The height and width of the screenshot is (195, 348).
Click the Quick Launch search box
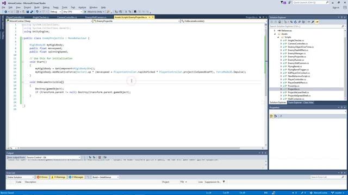pos(311,2)
